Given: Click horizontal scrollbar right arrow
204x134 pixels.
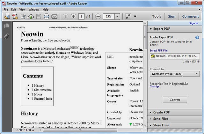Looking at the screenshot, I should point(141,130).
